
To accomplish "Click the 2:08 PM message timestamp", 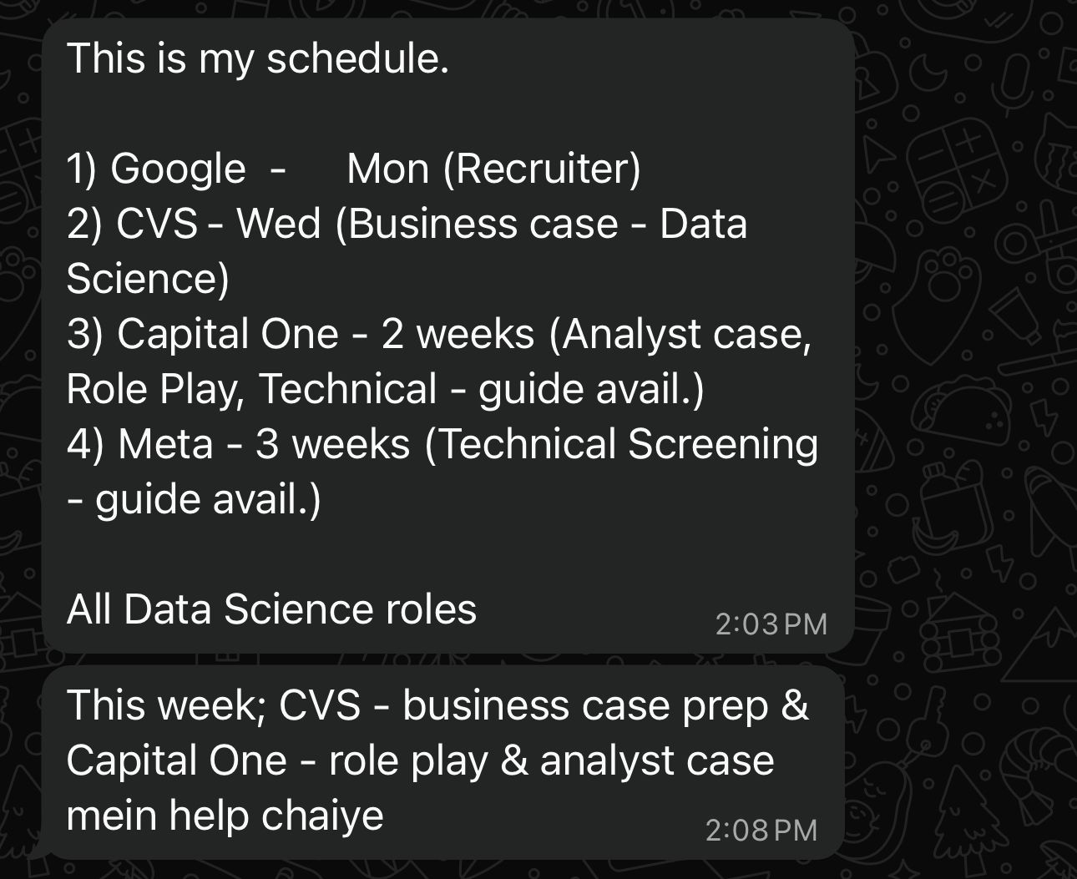I will pyautogui.click(x=761, y=831).
